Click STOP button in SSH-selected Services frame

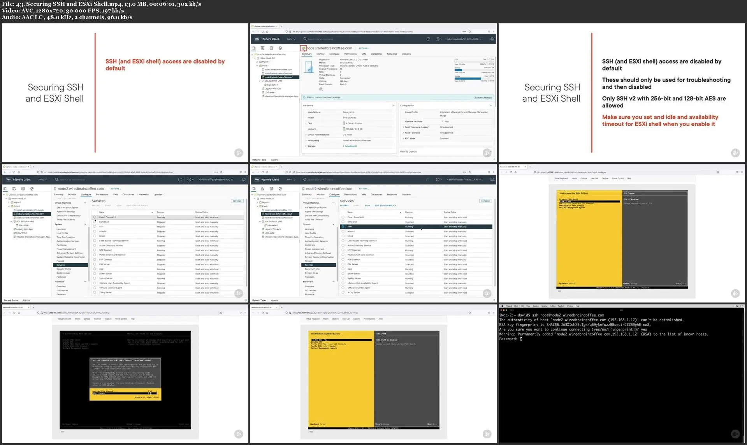coord(367,206)
